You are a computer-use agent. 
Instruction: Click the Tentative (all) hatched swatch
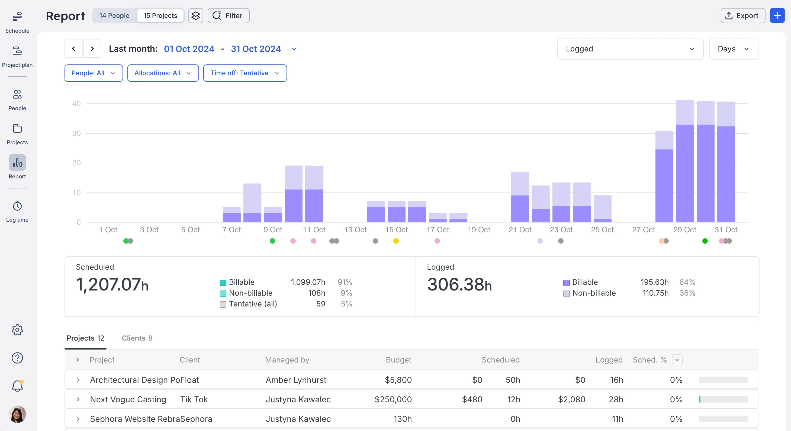tap(223, 304)
